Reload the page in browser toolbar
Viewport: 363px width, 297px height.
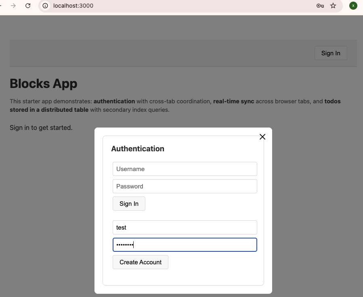tap(28, 6)
